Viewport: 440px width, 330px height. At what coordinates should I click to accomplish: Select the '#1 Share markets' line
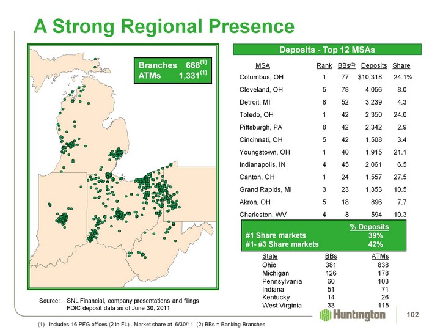coord(280,236)
